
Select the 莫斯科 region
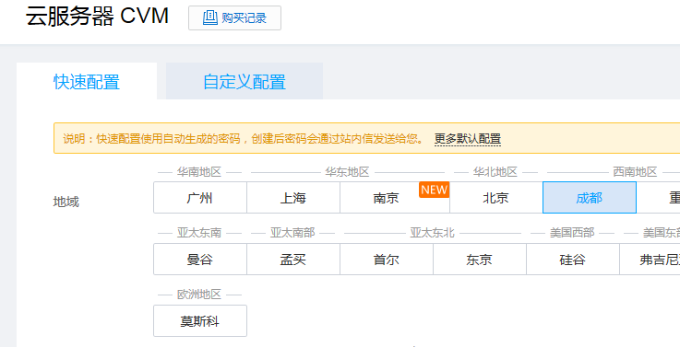pyautogui.click(x=200, y=320)
